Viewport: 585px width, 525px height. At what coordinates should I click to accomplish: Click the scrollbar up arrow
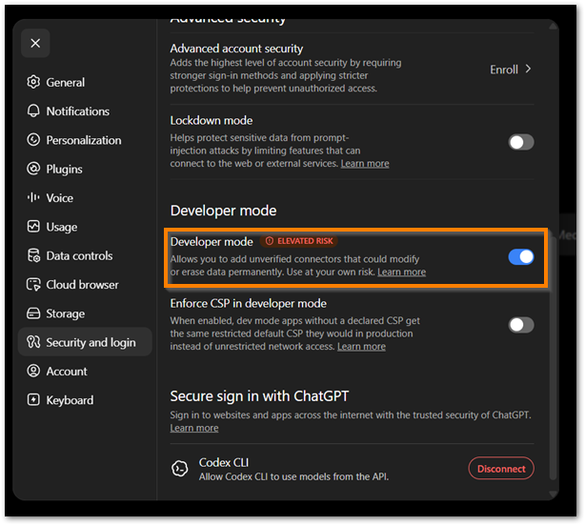click(554, 26)
